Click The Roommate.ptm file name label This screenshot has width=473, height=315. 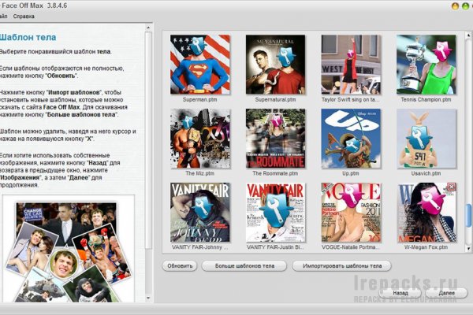pyautogui.click(x=275, y=173)
